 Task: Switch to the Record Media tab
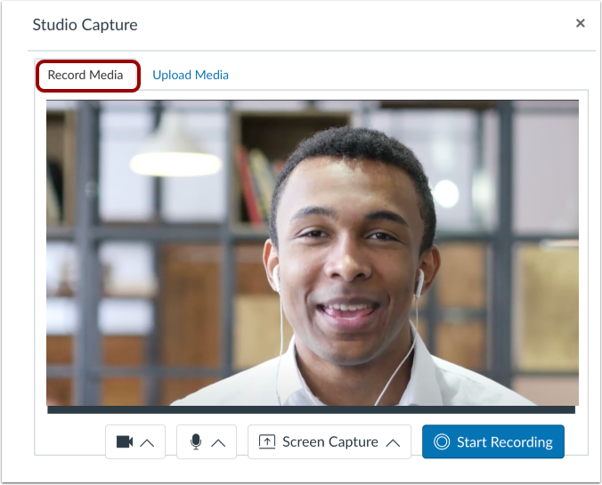tap(85, 75)
